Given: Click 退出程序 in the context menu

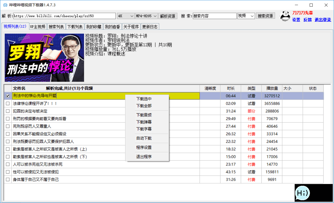Looking at the screenshot, I should (x=144, y=157).
